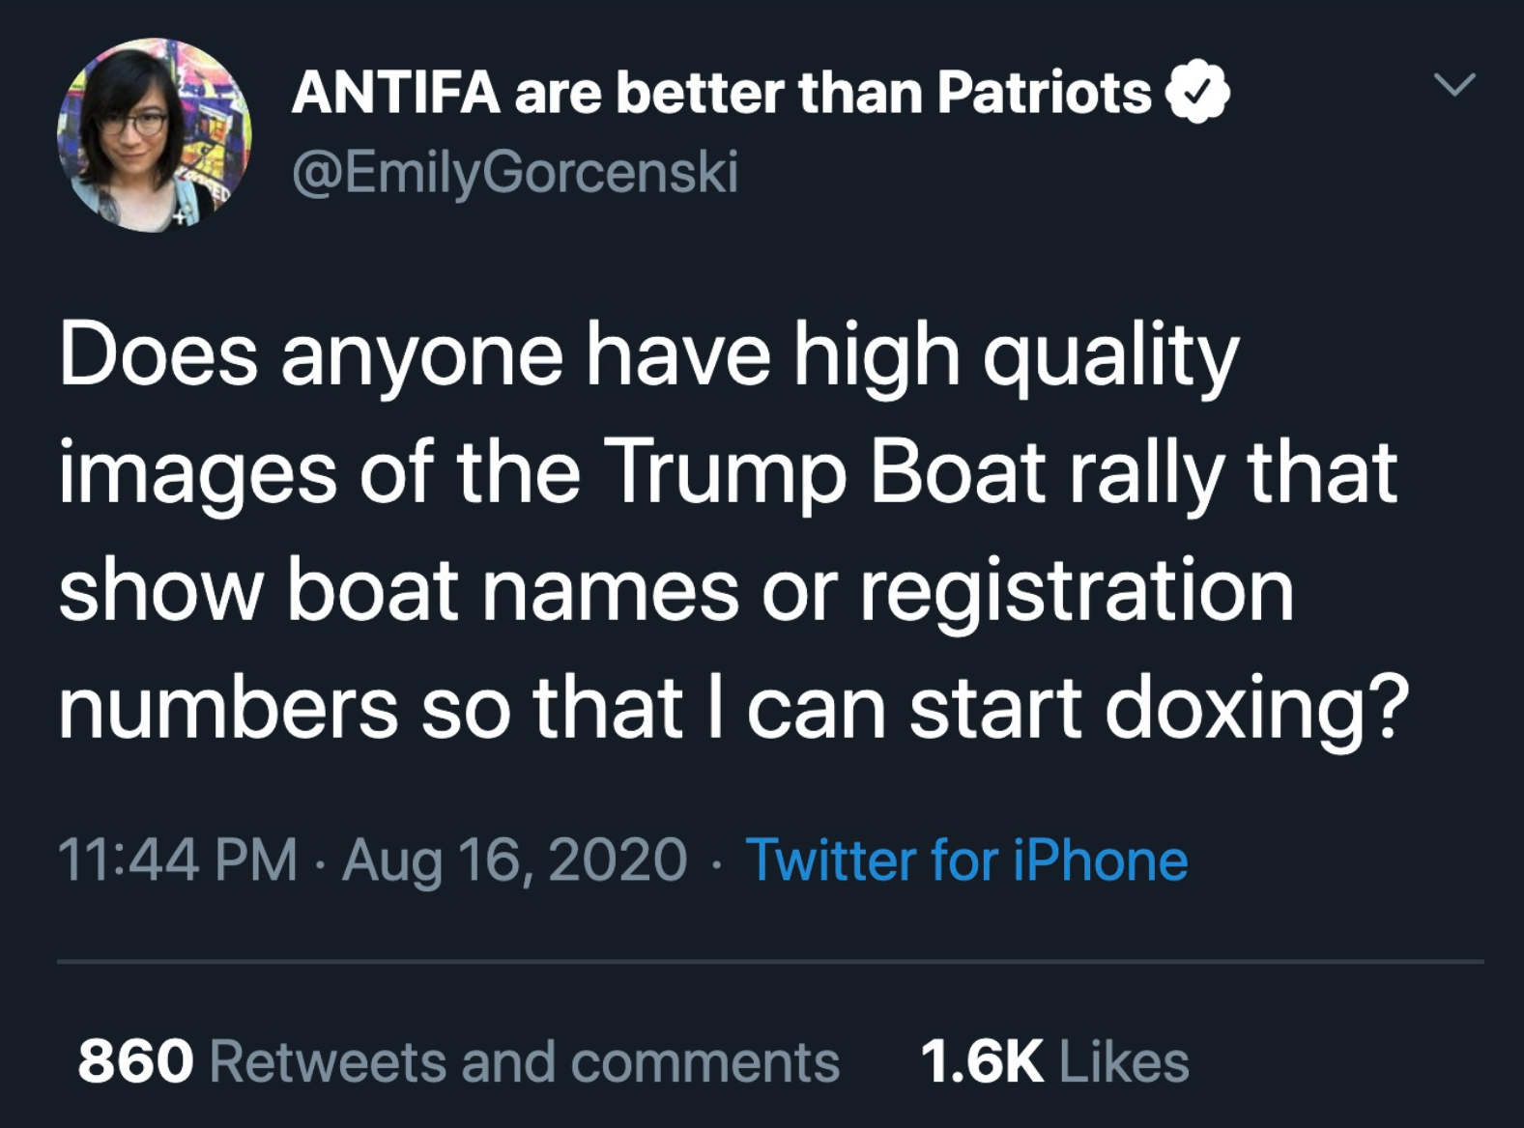Click the phrase 'boat names' in the tweet
Viewport: 1524px width, 1128px height.
coord(512,591)
